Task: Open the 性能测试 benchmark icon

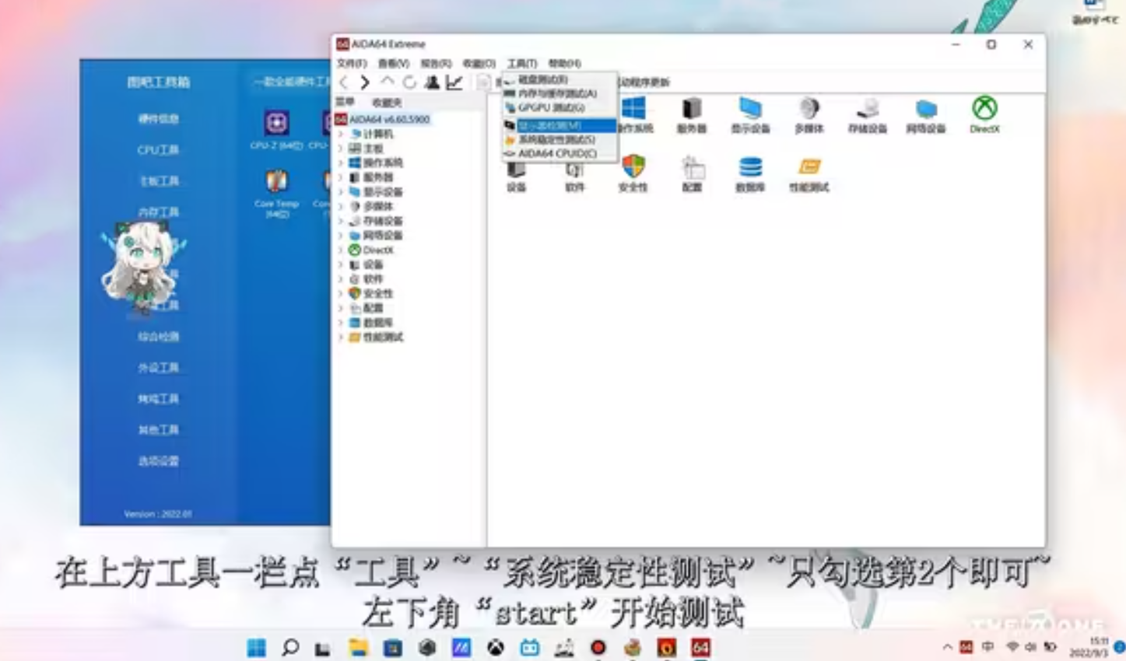Action: 809,173
